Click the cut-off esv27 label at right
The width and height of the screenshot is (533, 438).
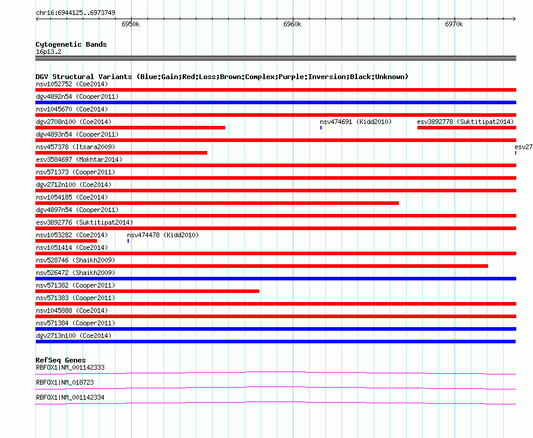523,147
